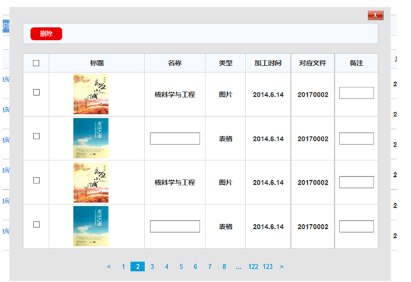Go to the next page arrow
This screenshot has height=282, width=411.
click(282, 267)
